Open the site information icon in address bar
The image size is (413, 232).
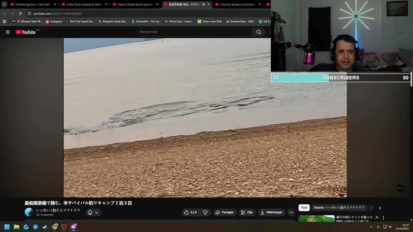click(29, 14)
